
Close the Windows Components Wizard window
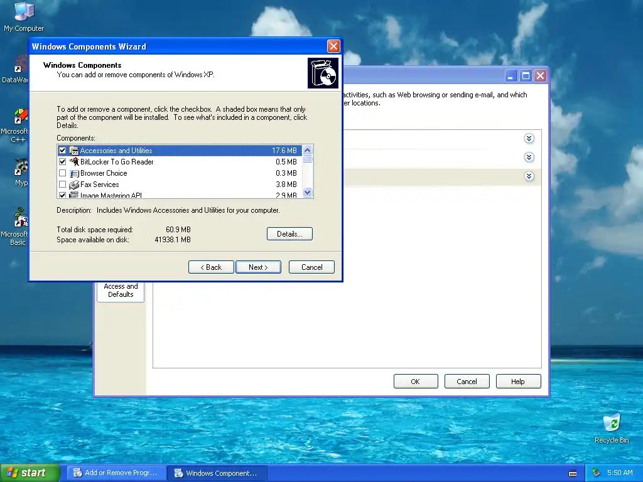333,46
